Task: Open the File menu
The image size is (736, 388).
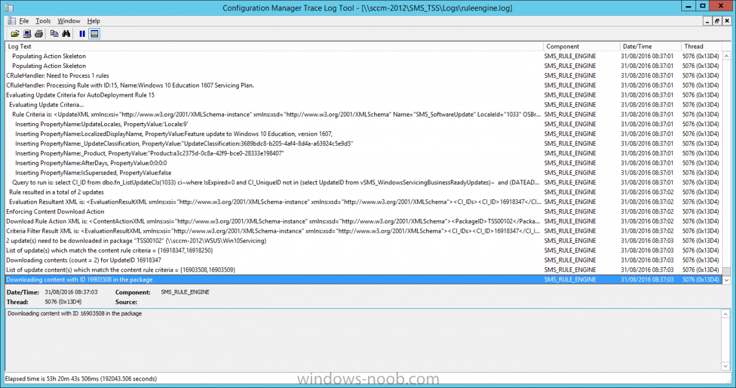Action: 24,21
